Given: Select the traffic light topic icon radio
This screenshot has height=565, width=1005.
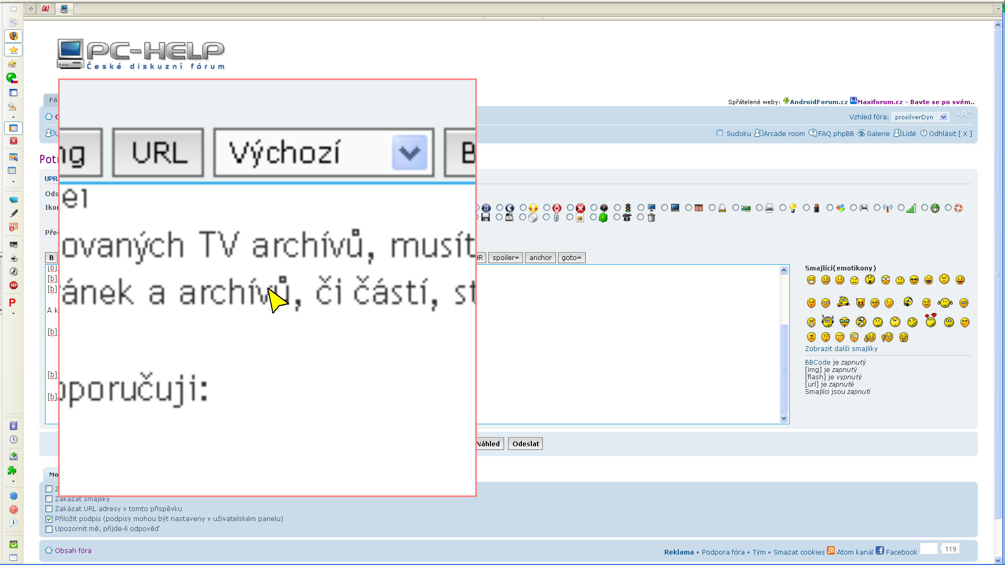Looking at the screenshot, I should 617,208.
